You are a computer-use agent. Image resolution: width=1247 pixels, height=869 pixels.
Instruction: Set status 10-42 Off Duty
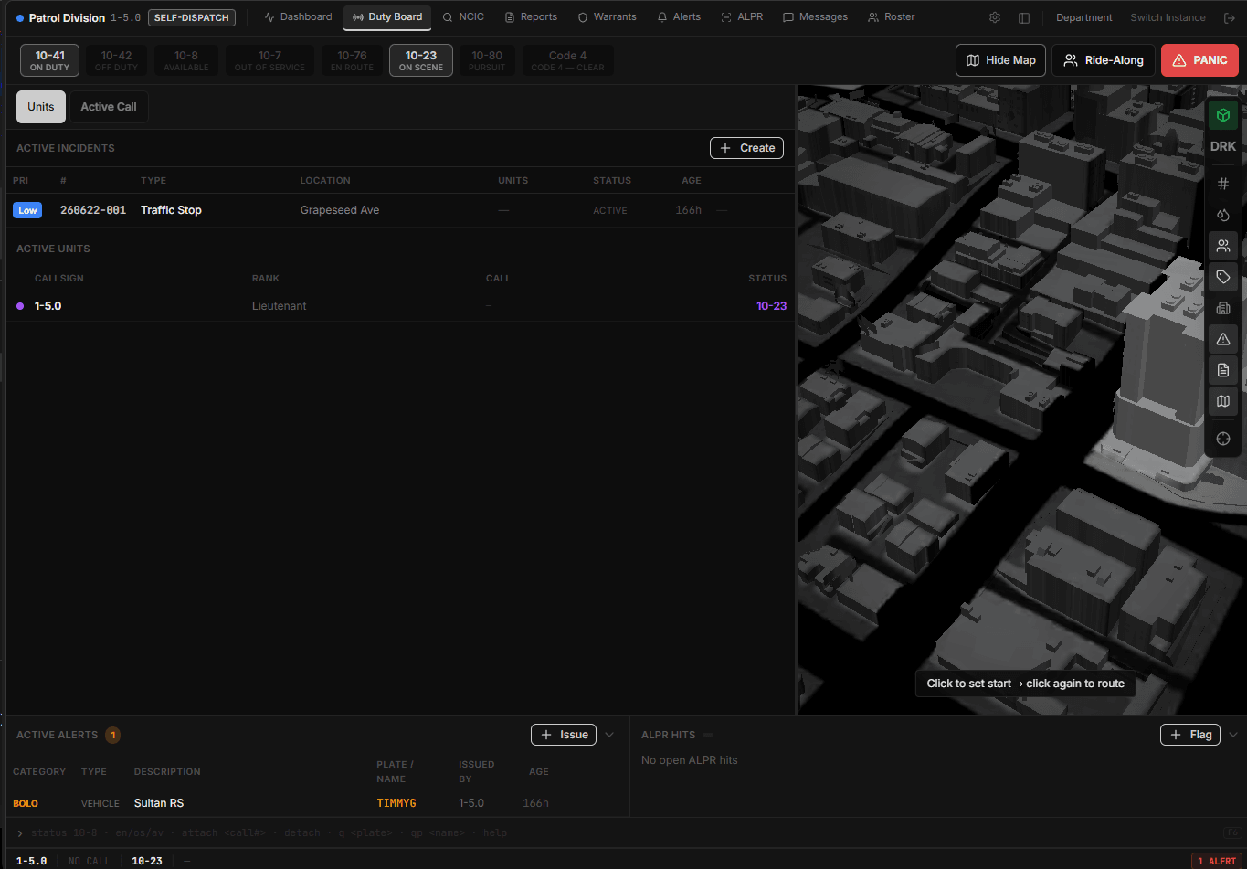pos(116,60)
